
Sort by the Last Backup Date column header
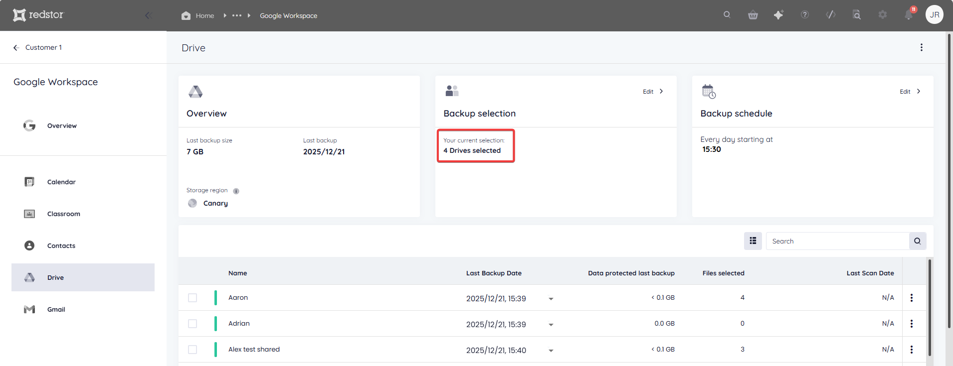click(494, 273)
